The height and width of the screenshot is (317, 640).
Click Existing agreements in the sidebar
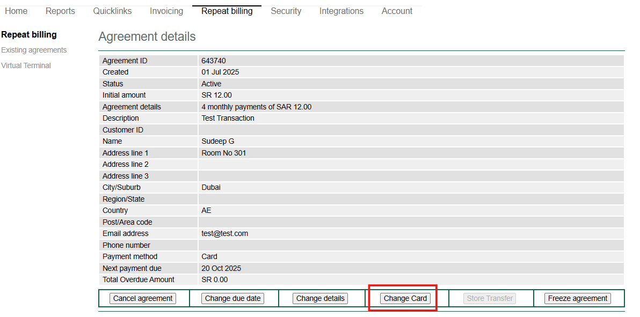(34, 50)
